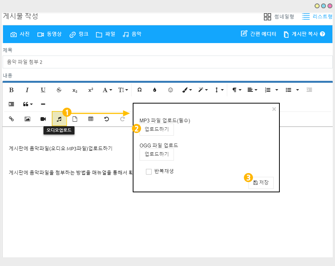This screenshot has width=335, height=266.
Task: Insert a table using the table icon
Action: [x=91, y=119]
